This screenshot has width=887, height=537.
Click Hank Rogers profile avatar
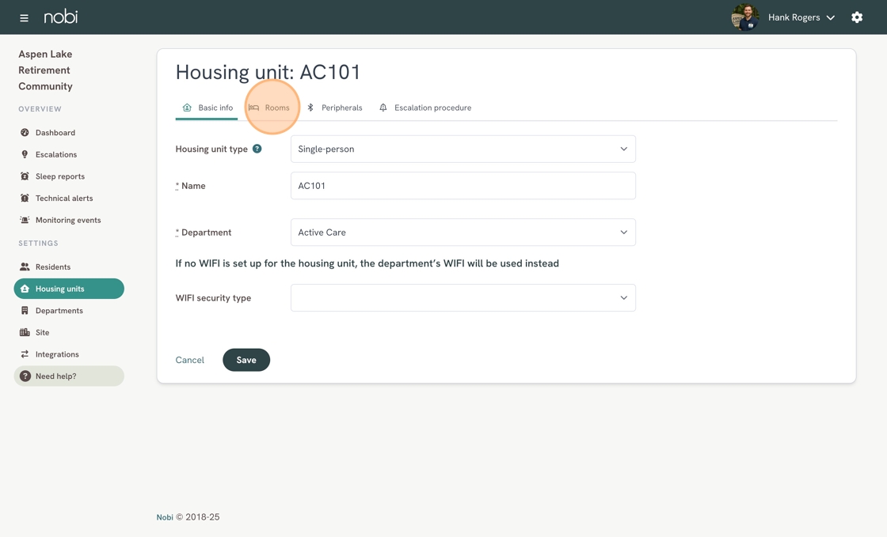[x=744, y=17]
